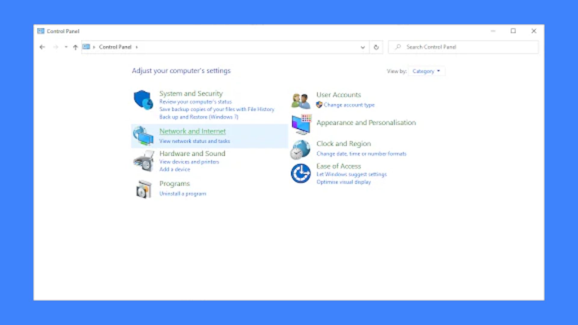578x325 pixels.
Task: Focus the Search Control Panel field
Action: 463,47
